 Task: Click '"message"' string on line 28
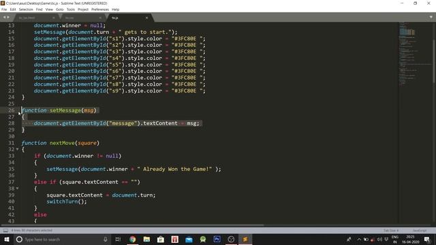[123, 123]
